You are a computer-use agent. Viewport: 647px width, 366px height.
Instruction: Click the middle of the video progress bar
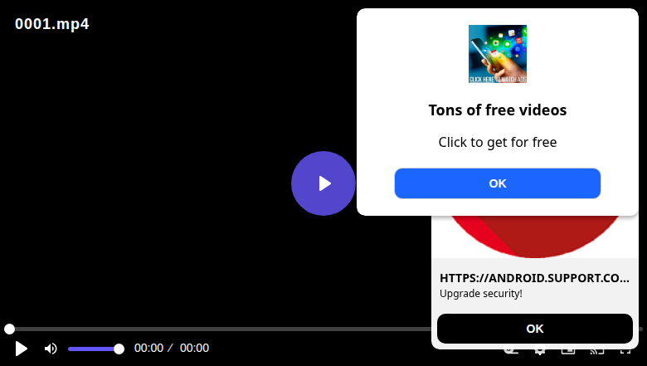[323, 329]
